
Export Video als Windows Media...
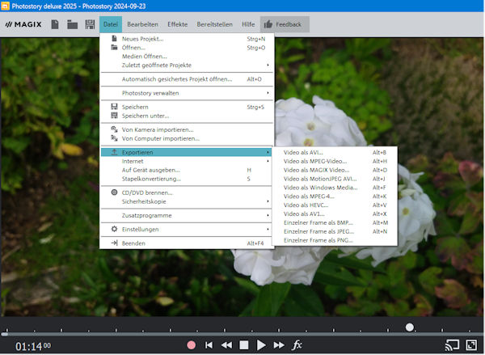pos(335,188)
